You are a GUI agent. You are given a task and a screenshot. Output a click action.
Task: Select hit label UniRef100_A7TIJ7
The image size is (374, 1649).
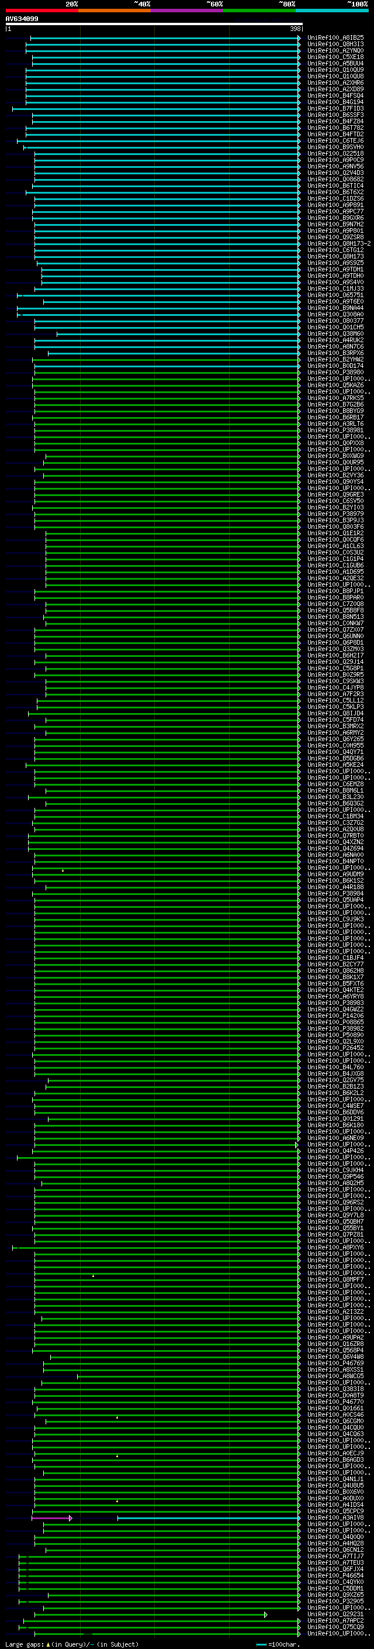[x=335, y=1556]
